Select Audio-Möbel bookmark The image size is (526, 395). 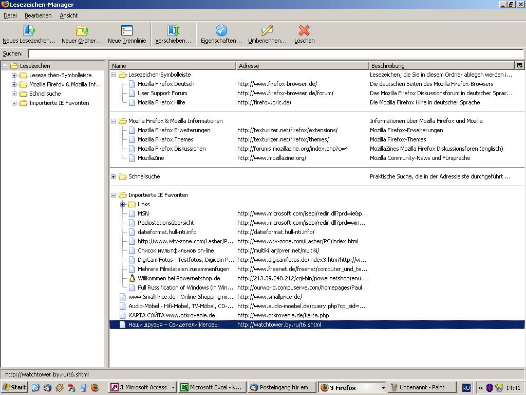181,306
